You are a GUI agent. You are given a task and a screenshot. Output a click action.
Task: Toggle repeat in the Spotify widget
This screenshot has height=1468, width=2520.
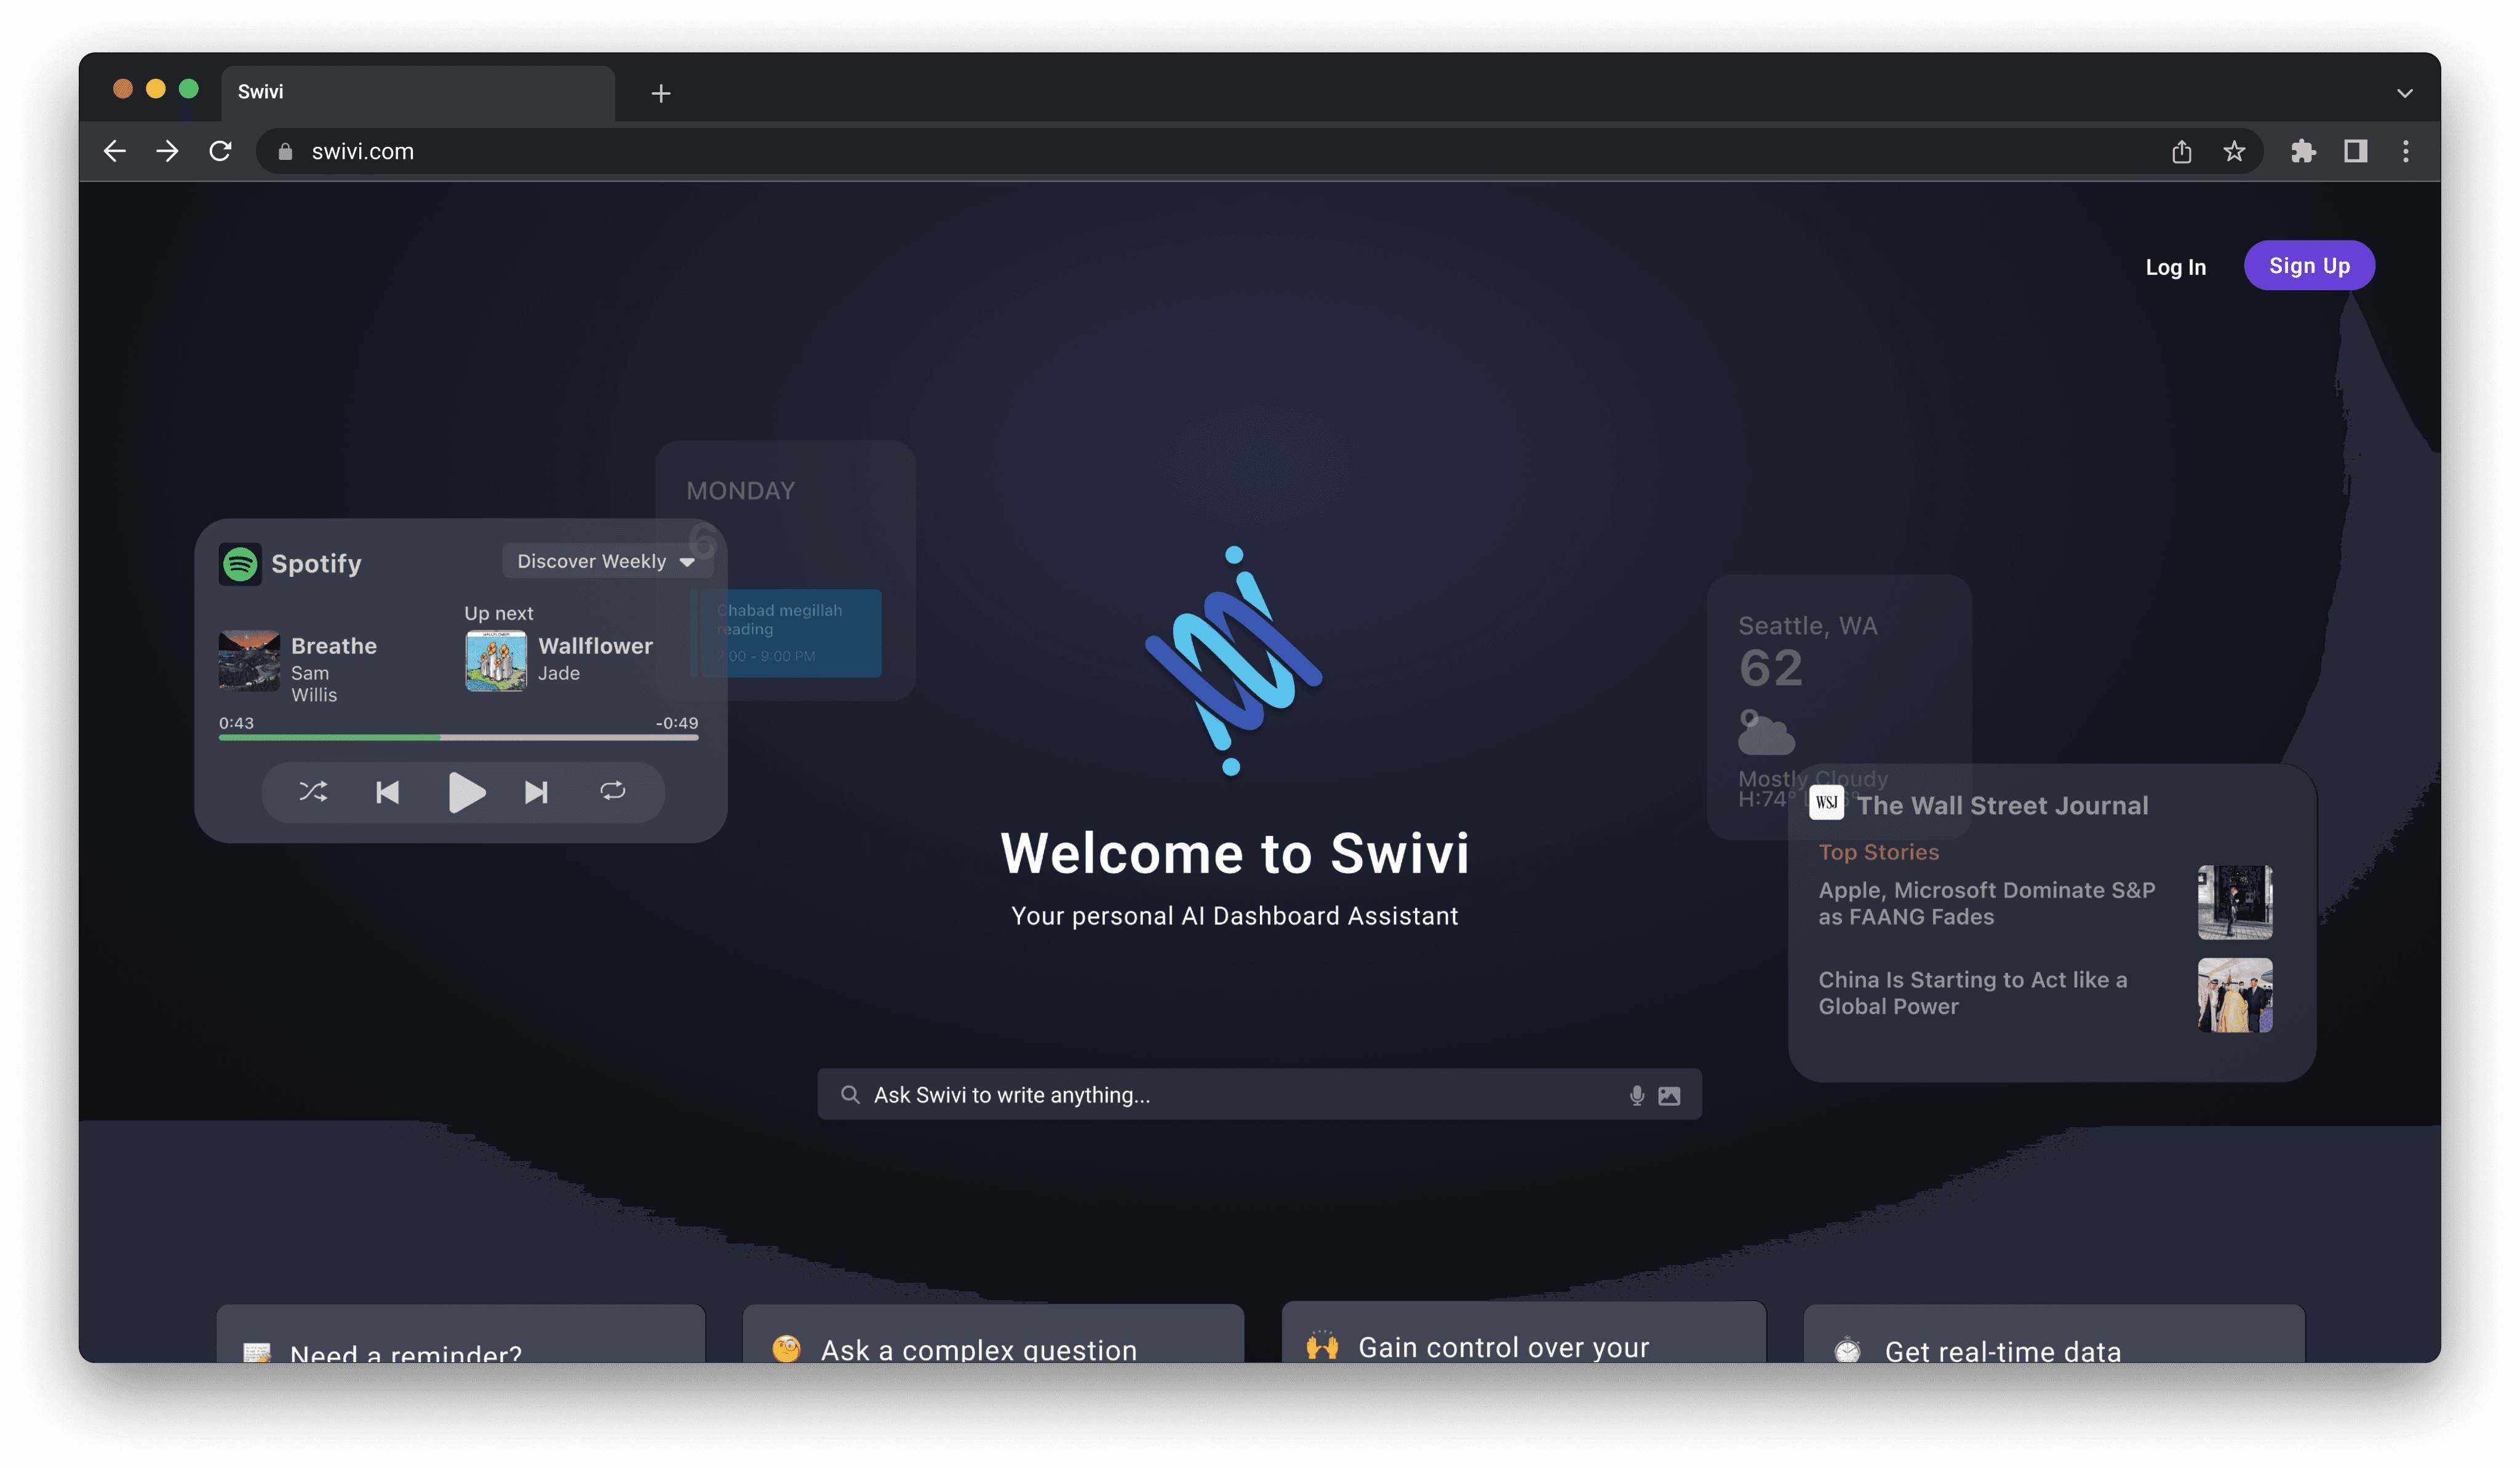pyautogui.click(x=613, y=792)
